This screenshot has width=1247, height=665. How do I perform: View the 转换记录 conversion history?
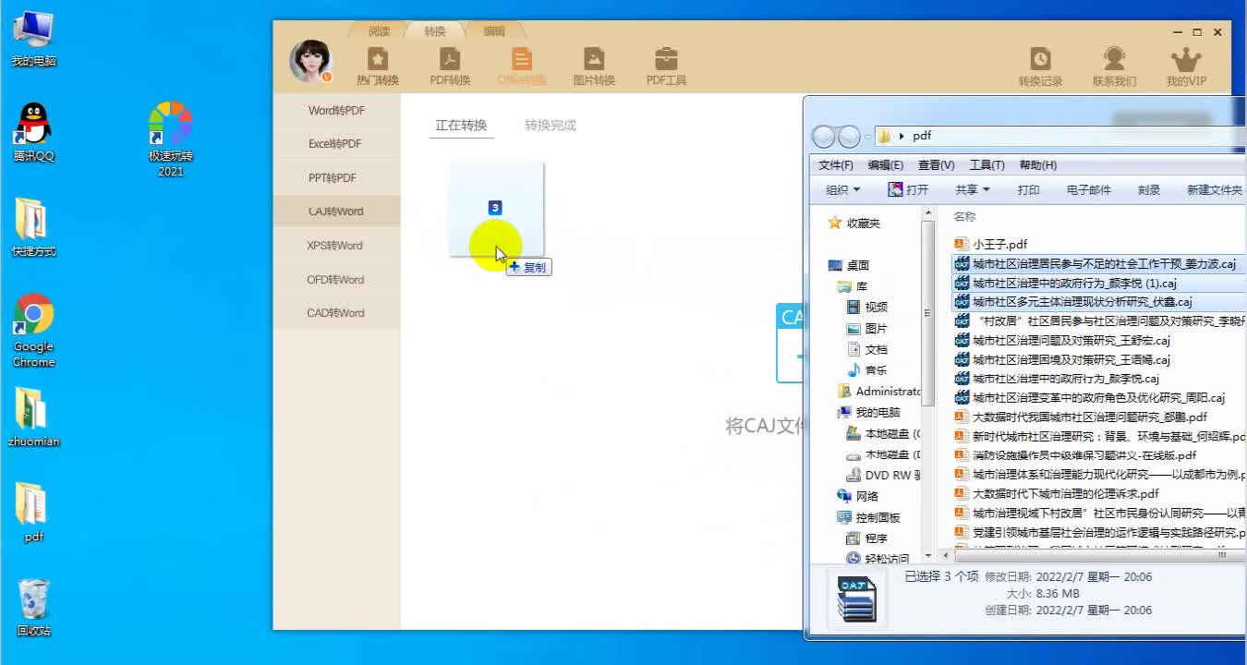click(1040, 65)
